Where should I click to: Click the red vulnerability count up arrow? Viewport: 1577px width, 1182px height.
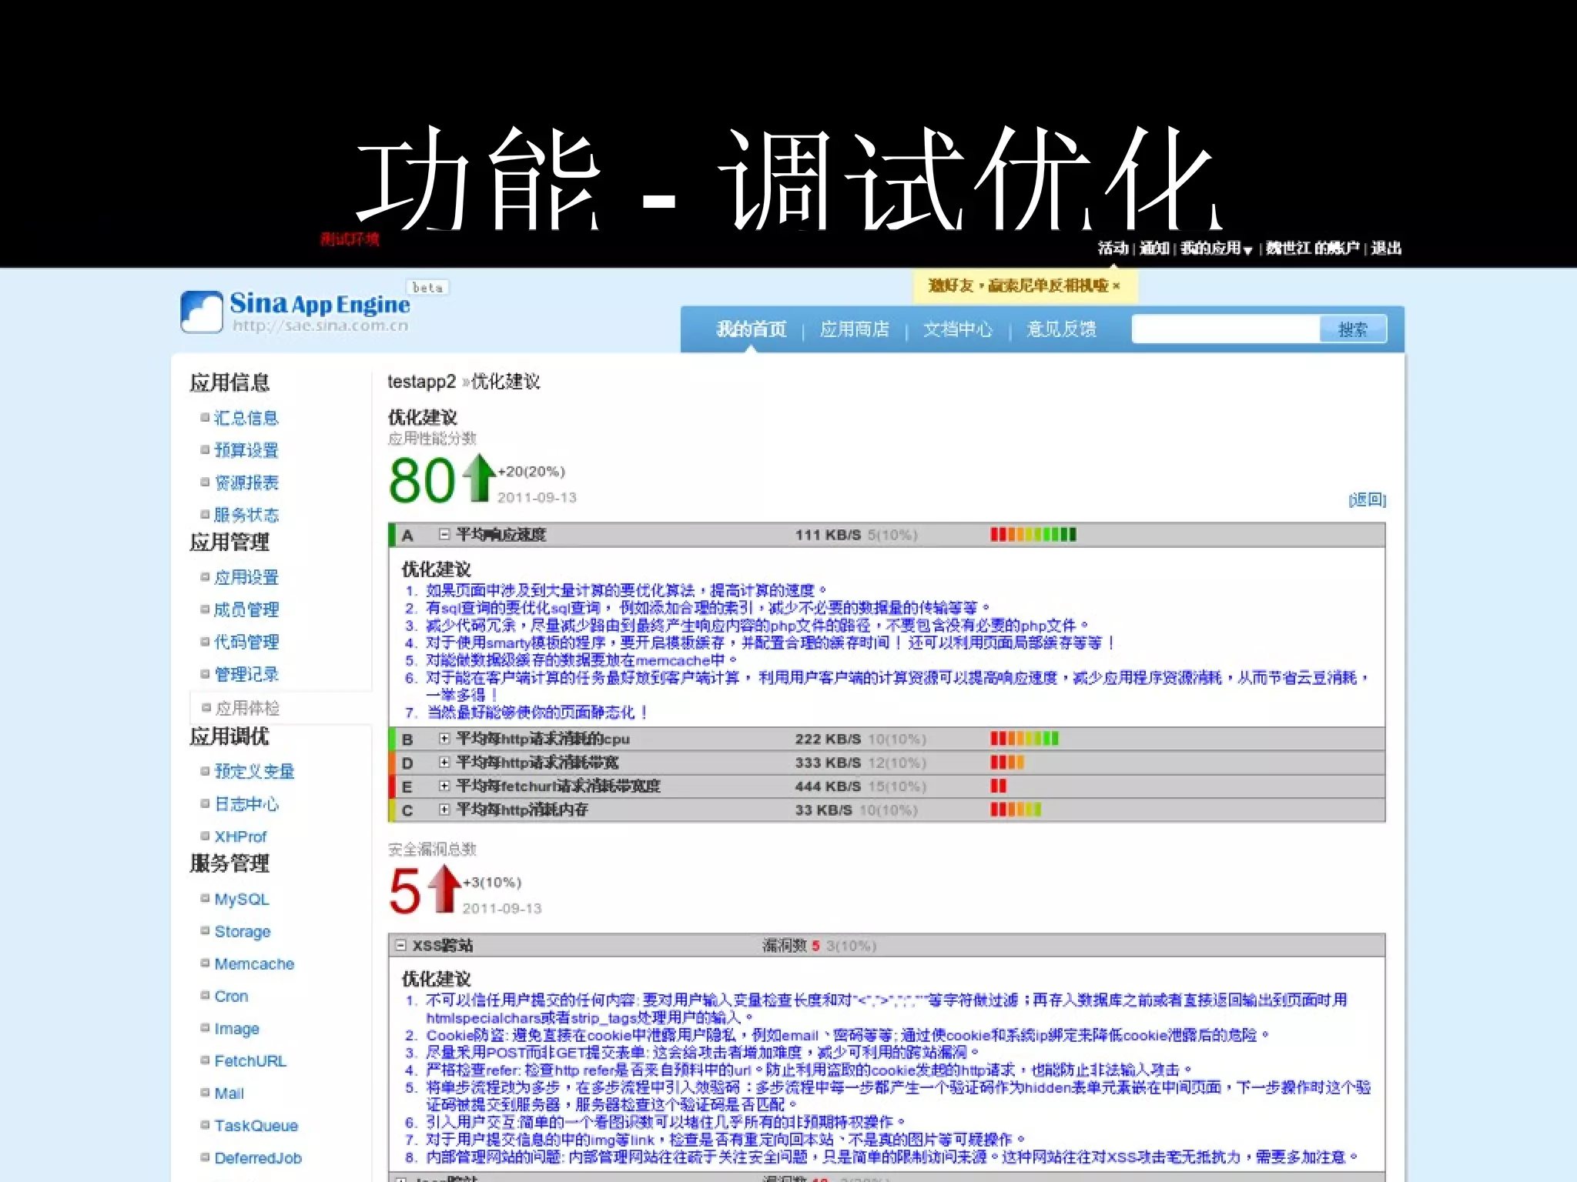[444, 888]
